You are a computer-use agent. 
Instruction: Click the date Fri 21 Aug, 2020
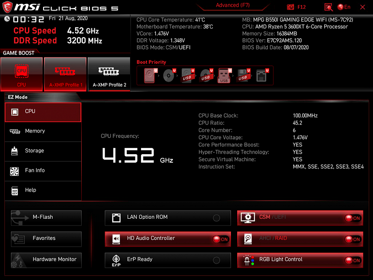[x=68, y=18]
